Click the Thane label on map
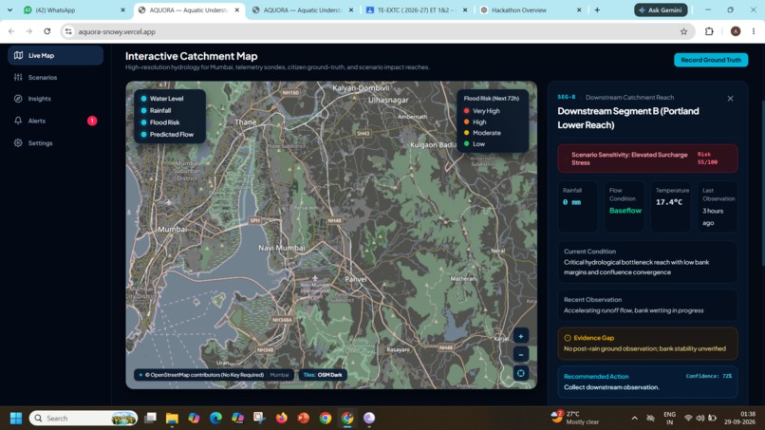The height and width of the screenshot is (430, 765). click(x=246, y=122)
